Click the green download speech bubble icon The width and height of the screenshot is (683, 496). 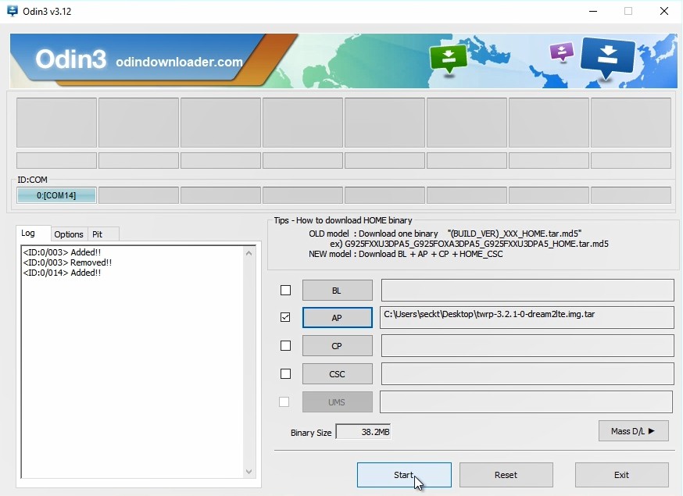449,58
